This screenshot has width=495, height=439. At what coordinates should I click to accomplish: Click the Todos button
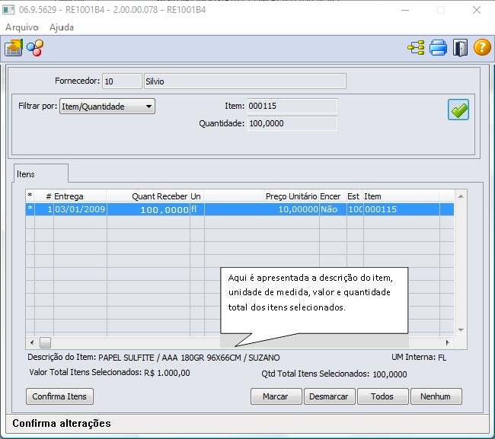(x=382, y=396)
